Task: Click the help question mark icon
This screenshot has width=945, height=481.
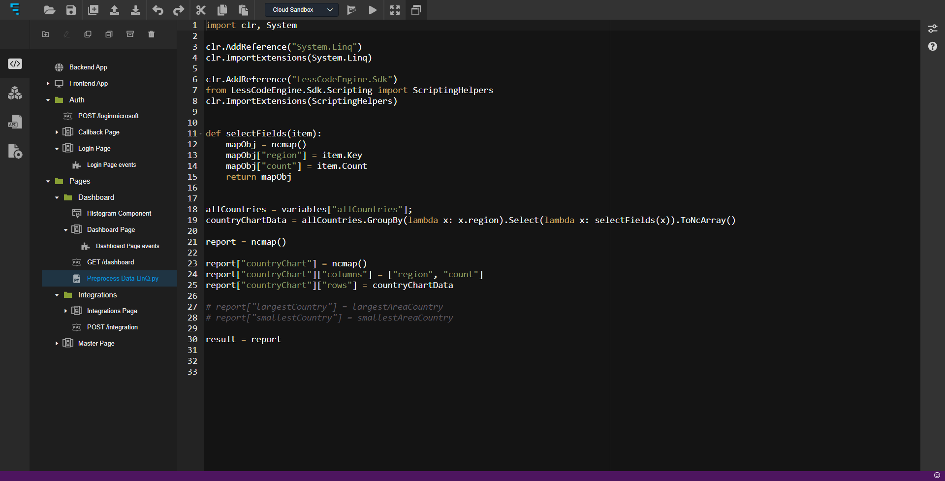Action: pos(932,46)
